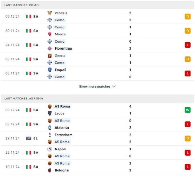Click the Empoli team crest icon

tap(50, 70)
